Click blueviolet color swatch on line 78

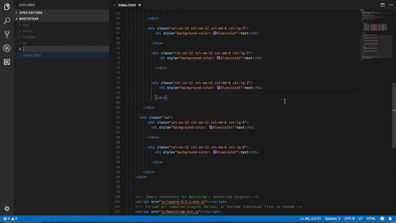click(x=218, y=88)
